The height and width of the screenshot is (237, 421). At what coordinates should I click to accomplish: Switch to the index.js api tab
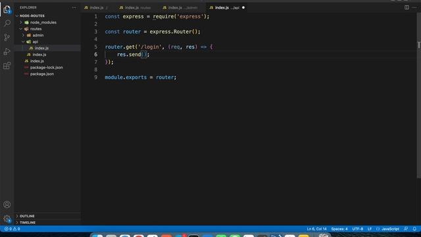pos(227,7)
